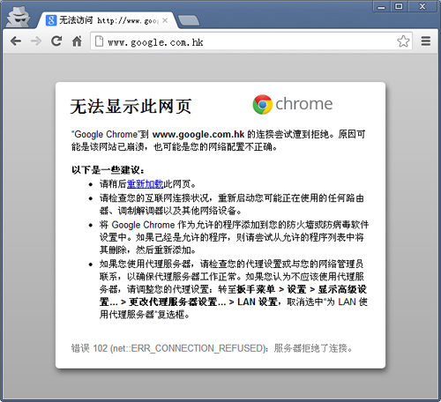
Task: Click the 无法显示此网页 heading
Action: pos(131,106)
